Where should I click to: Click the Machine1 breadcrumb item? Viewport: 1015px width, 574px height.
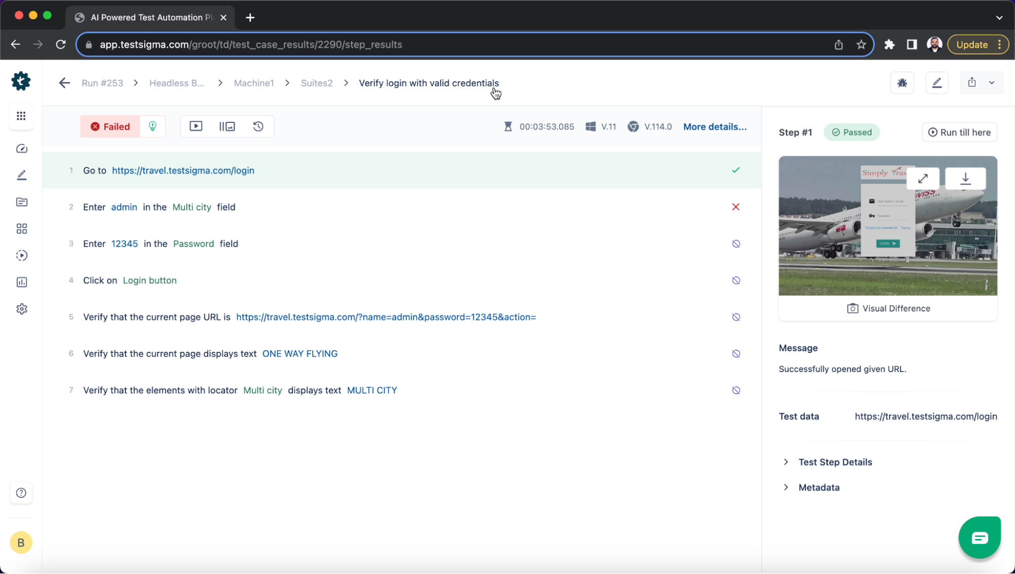coord(254,83)
